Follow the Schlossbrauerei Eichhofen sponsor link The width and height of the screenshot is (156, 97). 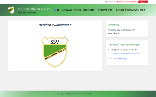pyautogui.click(x=127, y=2)
